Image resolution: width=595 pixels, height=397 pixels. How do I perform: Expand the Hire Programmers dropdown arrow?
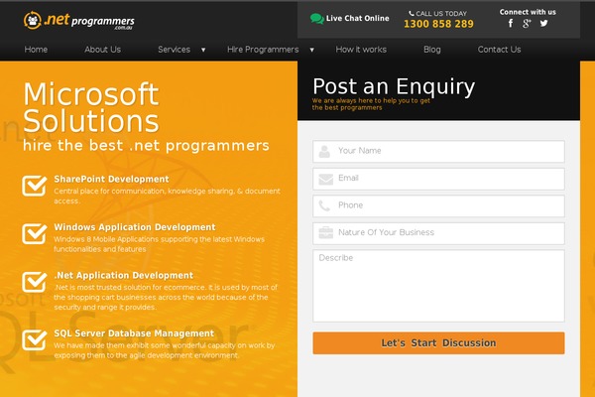click(312, 50)
